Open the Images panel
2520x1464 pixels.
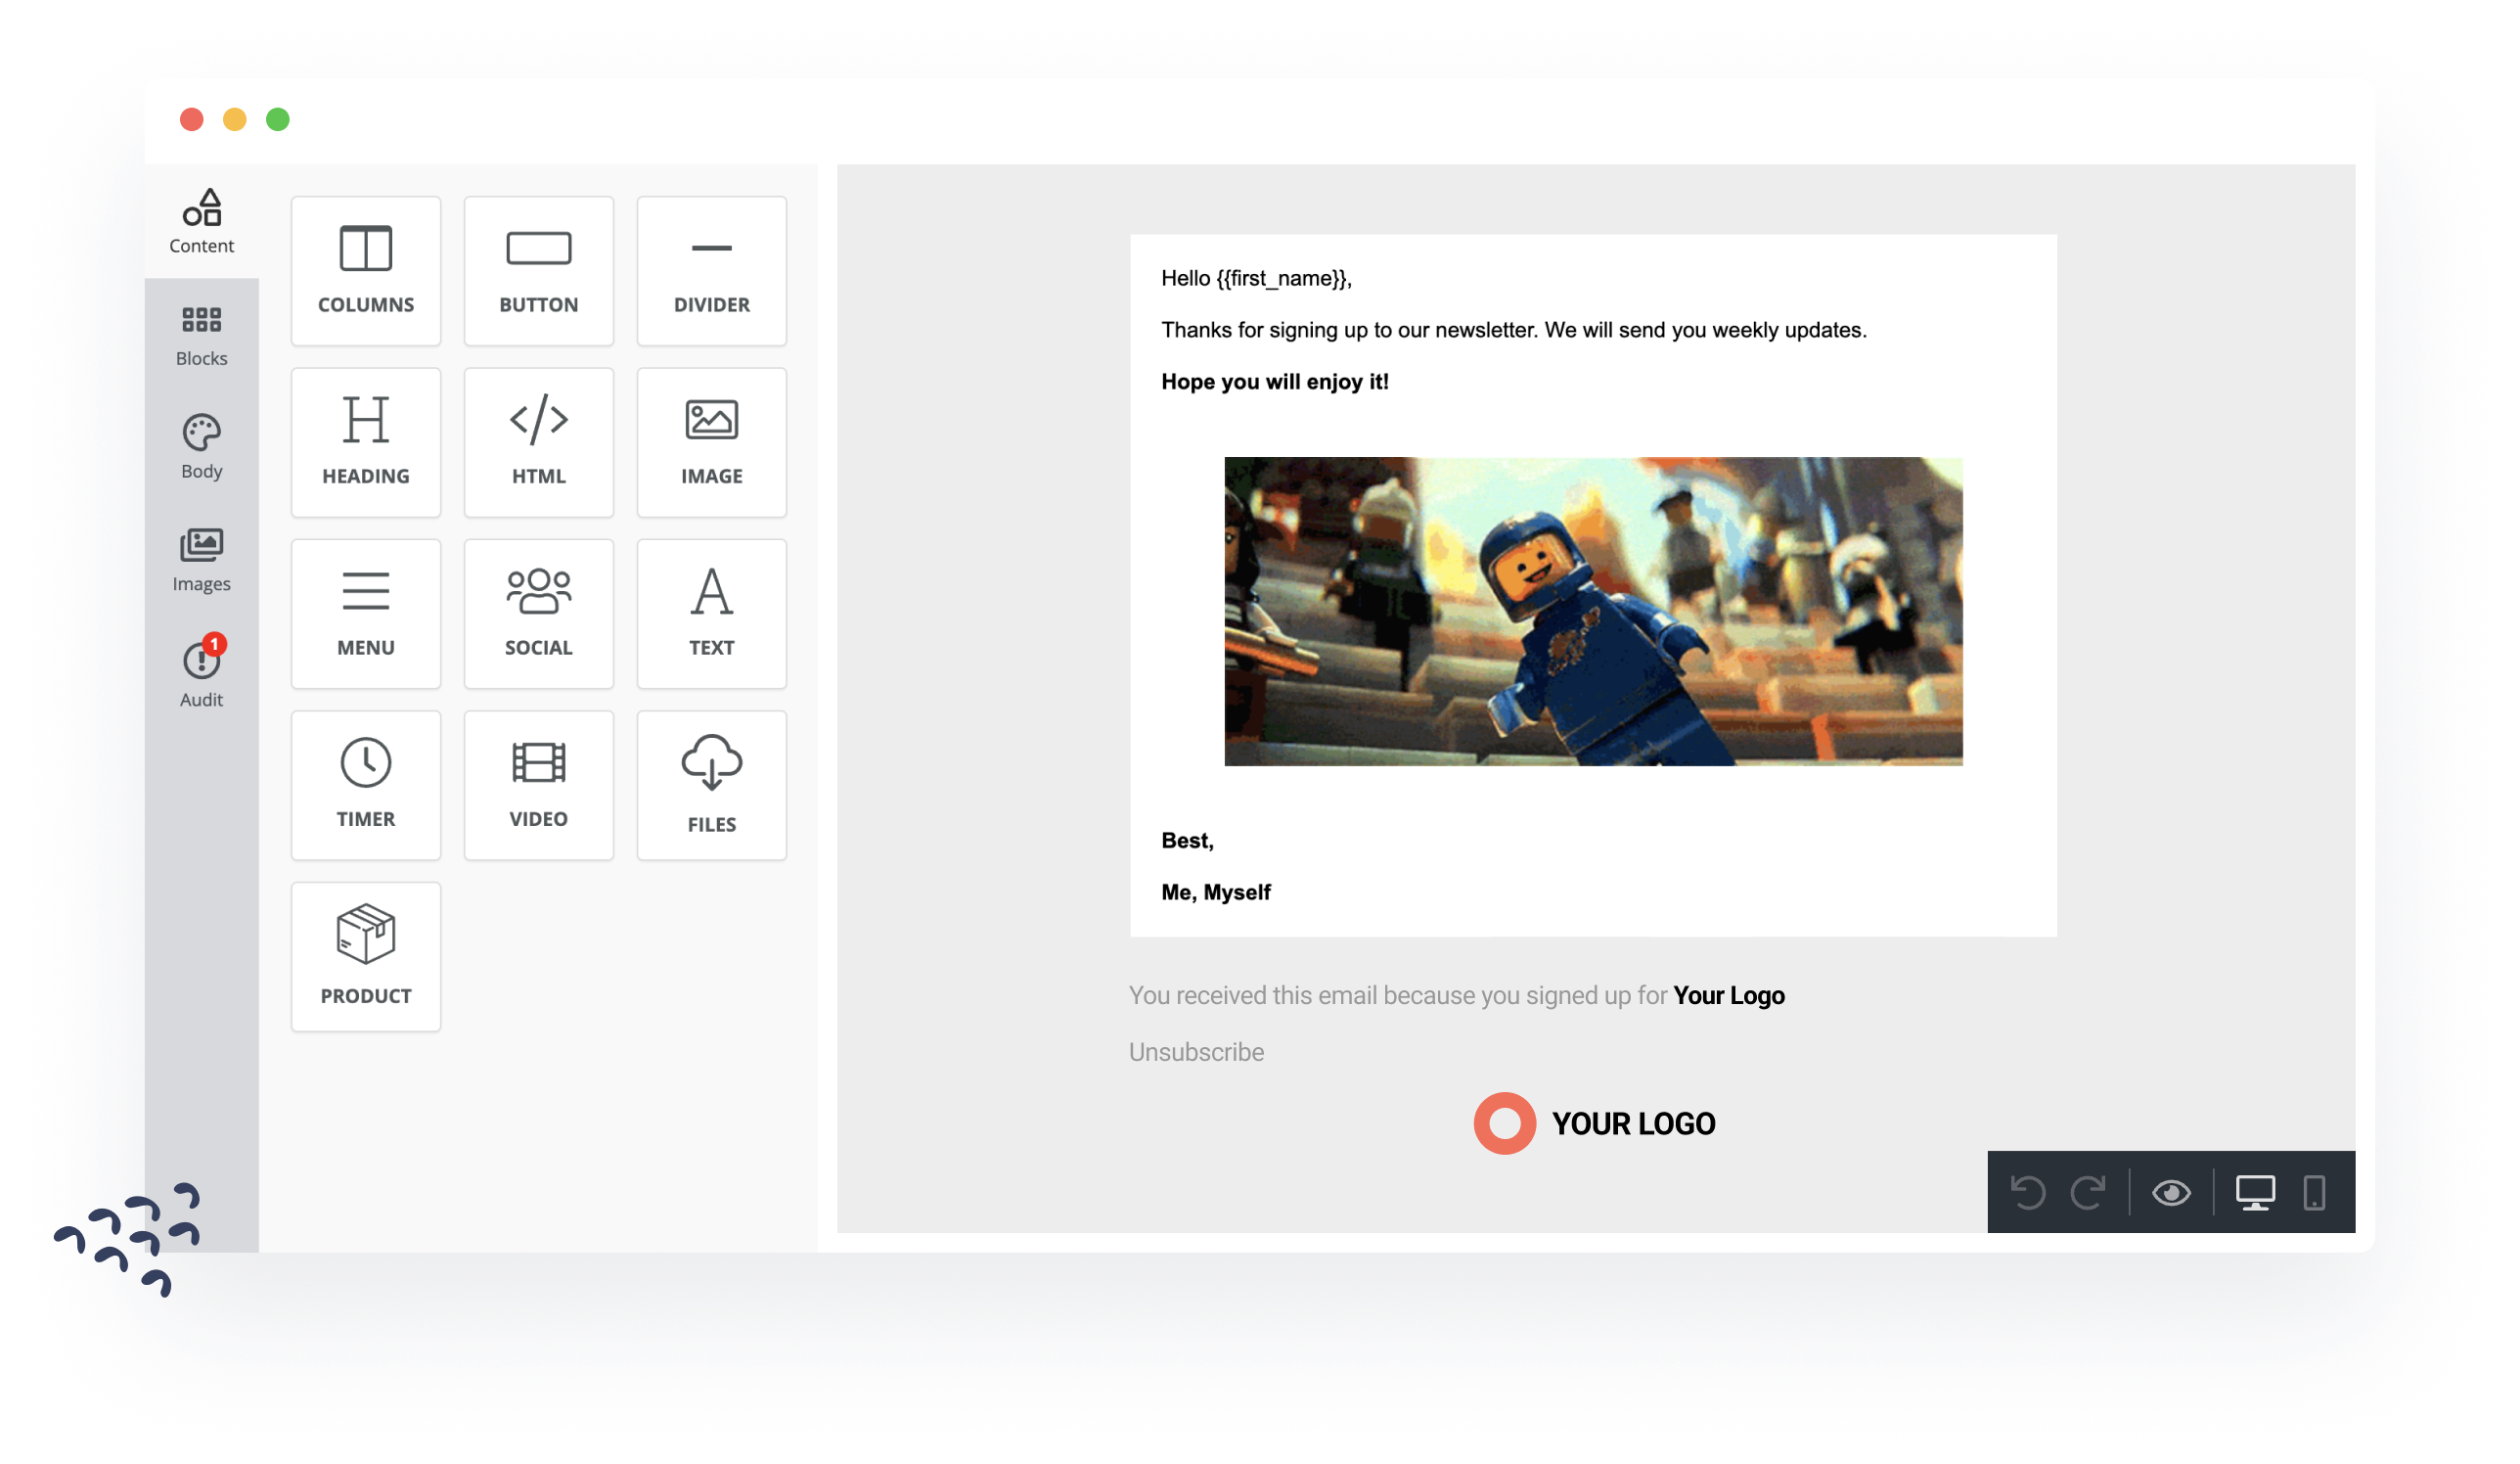pyautogui.click(x=202, y=559)
